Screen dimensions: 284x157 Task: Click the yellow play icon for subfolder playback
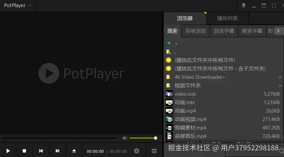coord(169,68)
